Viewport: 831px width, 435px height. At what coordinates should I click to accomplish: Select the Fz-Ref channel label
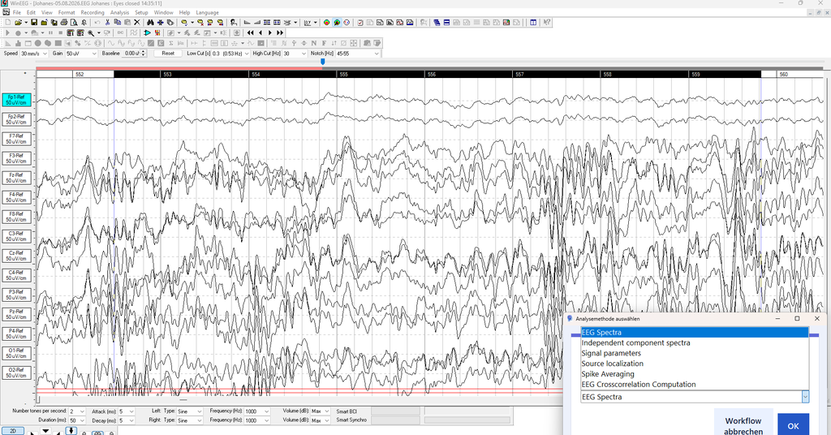click(16, 178)
